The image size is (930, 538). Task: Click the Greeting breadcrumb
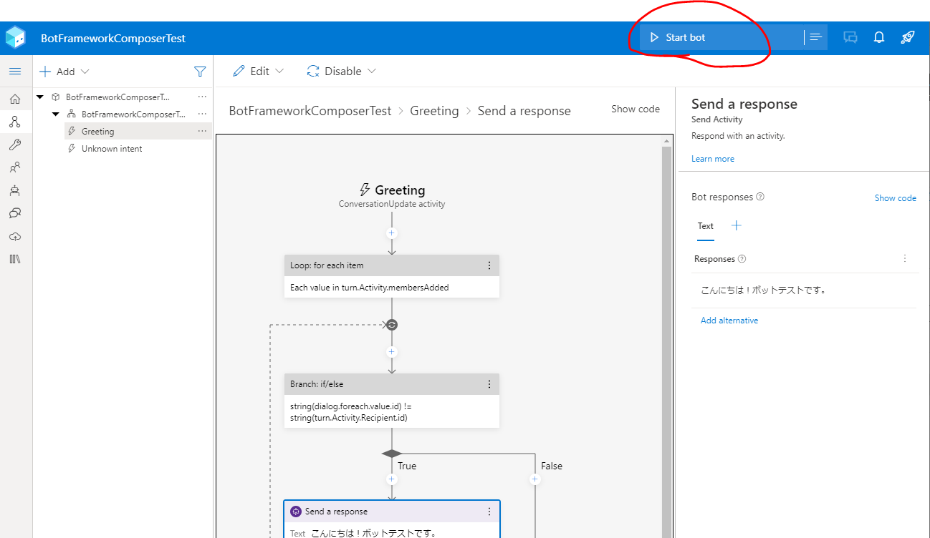pos(434,111)
